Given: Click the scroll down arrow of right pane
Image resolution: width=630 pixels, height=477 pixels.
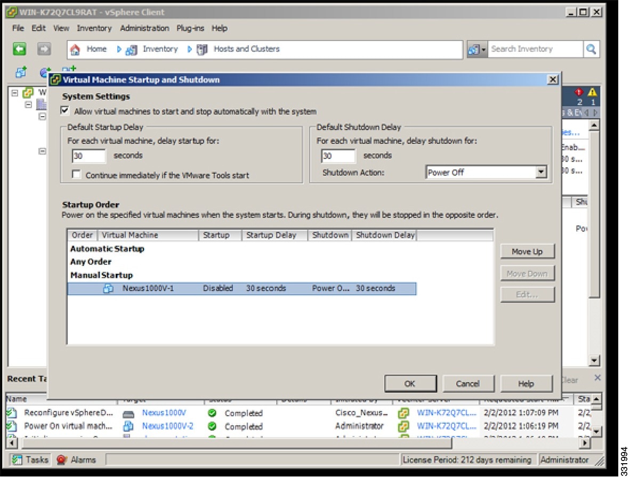Looking at the screenshot, I should [x=594, y=360].
